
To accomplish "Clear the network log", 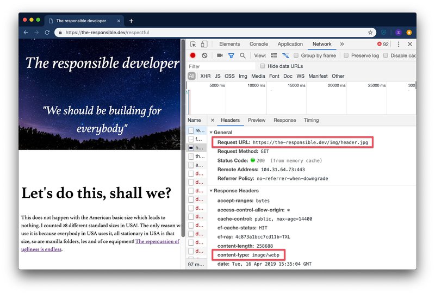I will [204, 55].
